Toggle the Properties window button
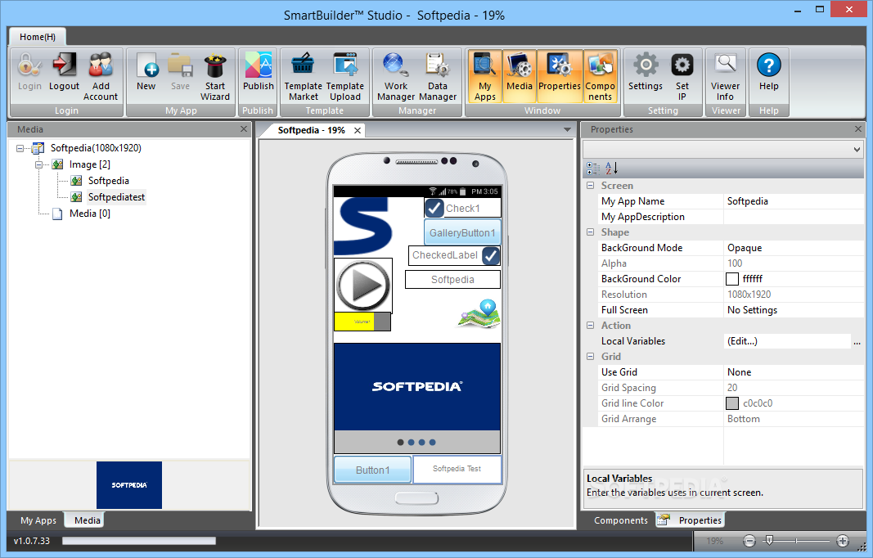This screenshot has width=873, height=558. tap(560, 76)
